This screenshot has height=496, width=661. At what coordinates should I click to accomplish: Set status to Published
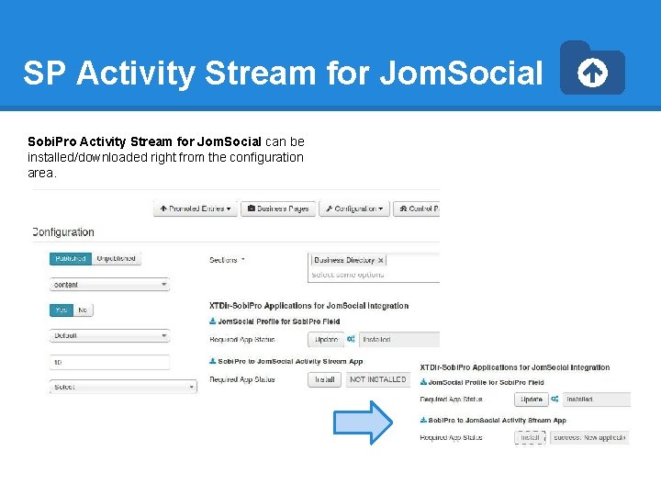pos(71,258)
